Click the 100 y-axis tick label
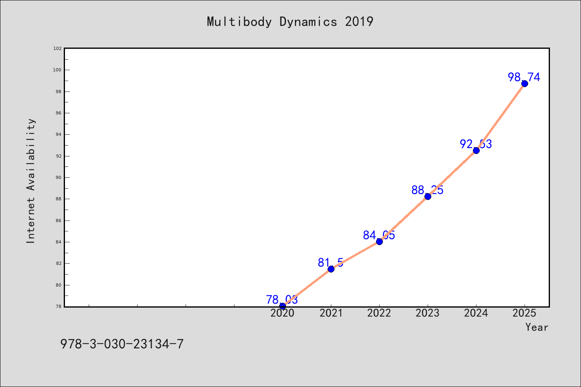 click(x=58, y=70)
